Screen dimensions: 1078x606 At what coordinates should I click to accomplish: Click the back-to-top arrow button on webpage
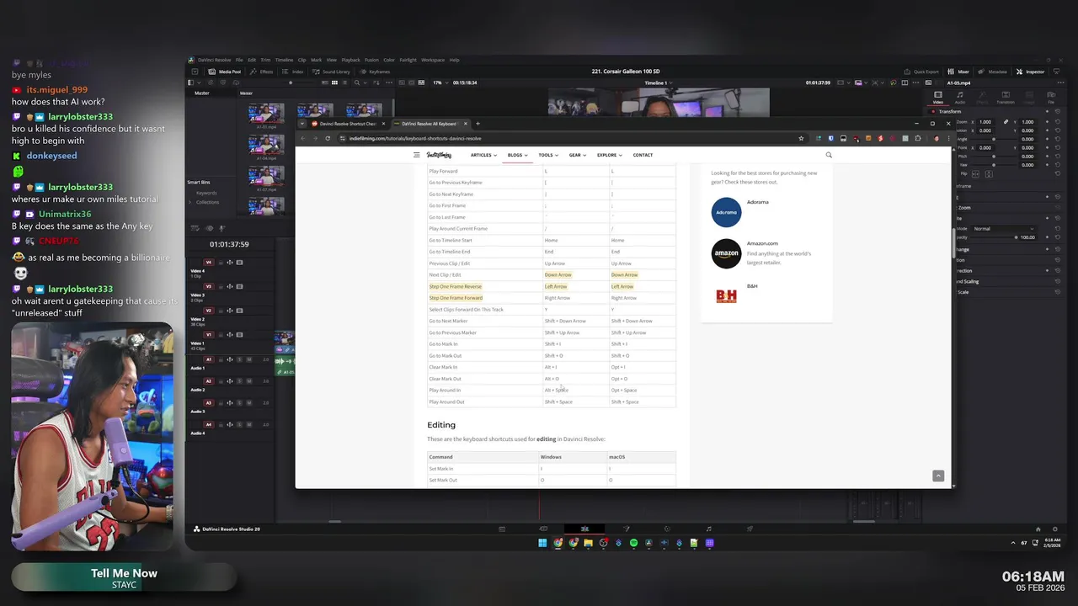(938, 476)
